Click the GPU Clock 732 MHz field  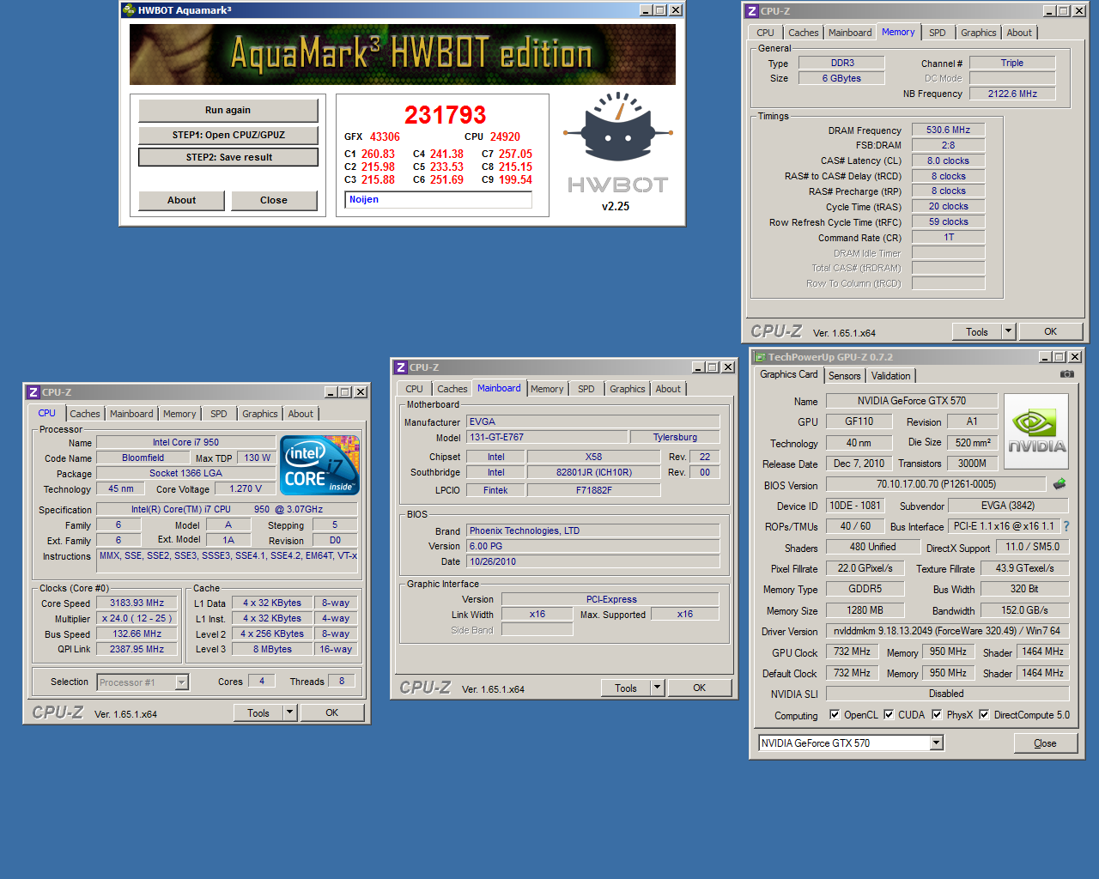pos(853,652)
